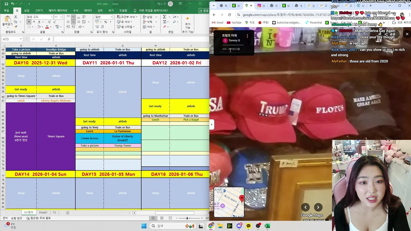Adjust the Excel zoom slider
Screen dimensions: 411x231
pyautogui.click(x=187, y=218)
